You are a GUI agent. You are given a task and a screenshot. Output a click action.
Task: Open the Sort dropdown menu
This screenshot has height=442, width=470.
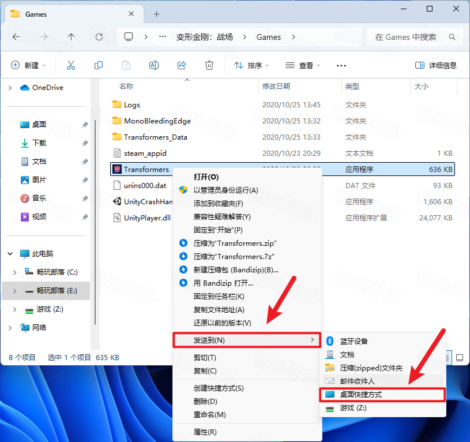point(251,65)
